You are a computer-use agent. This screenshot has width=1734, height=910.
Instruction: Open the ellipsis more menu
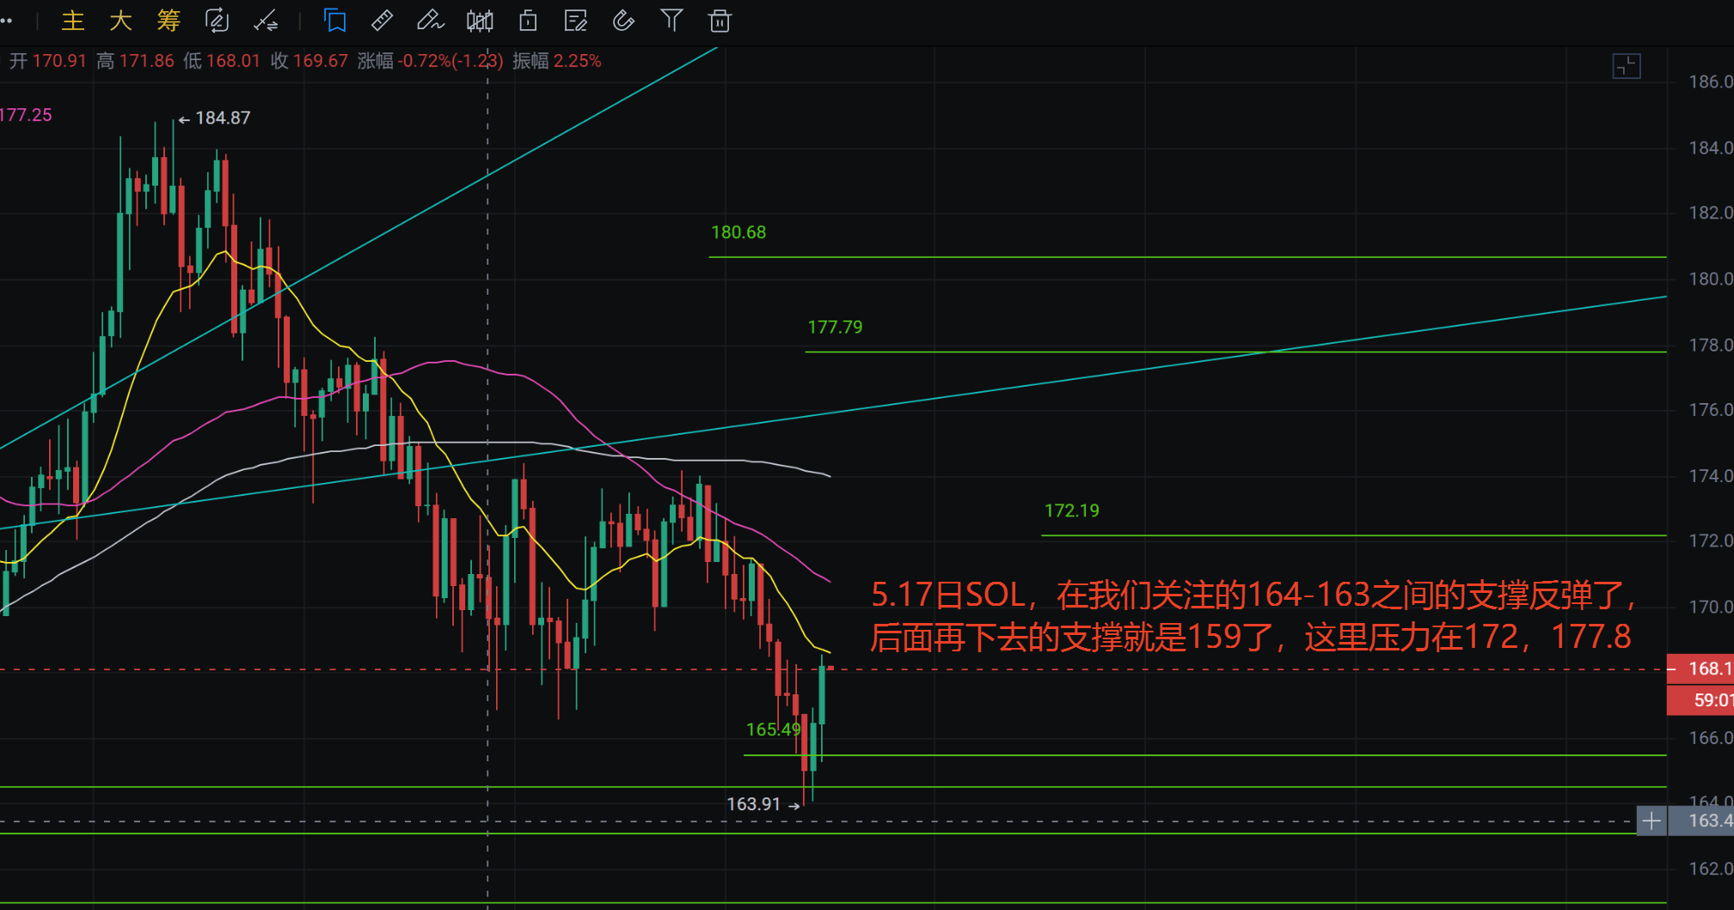point(6,21)
